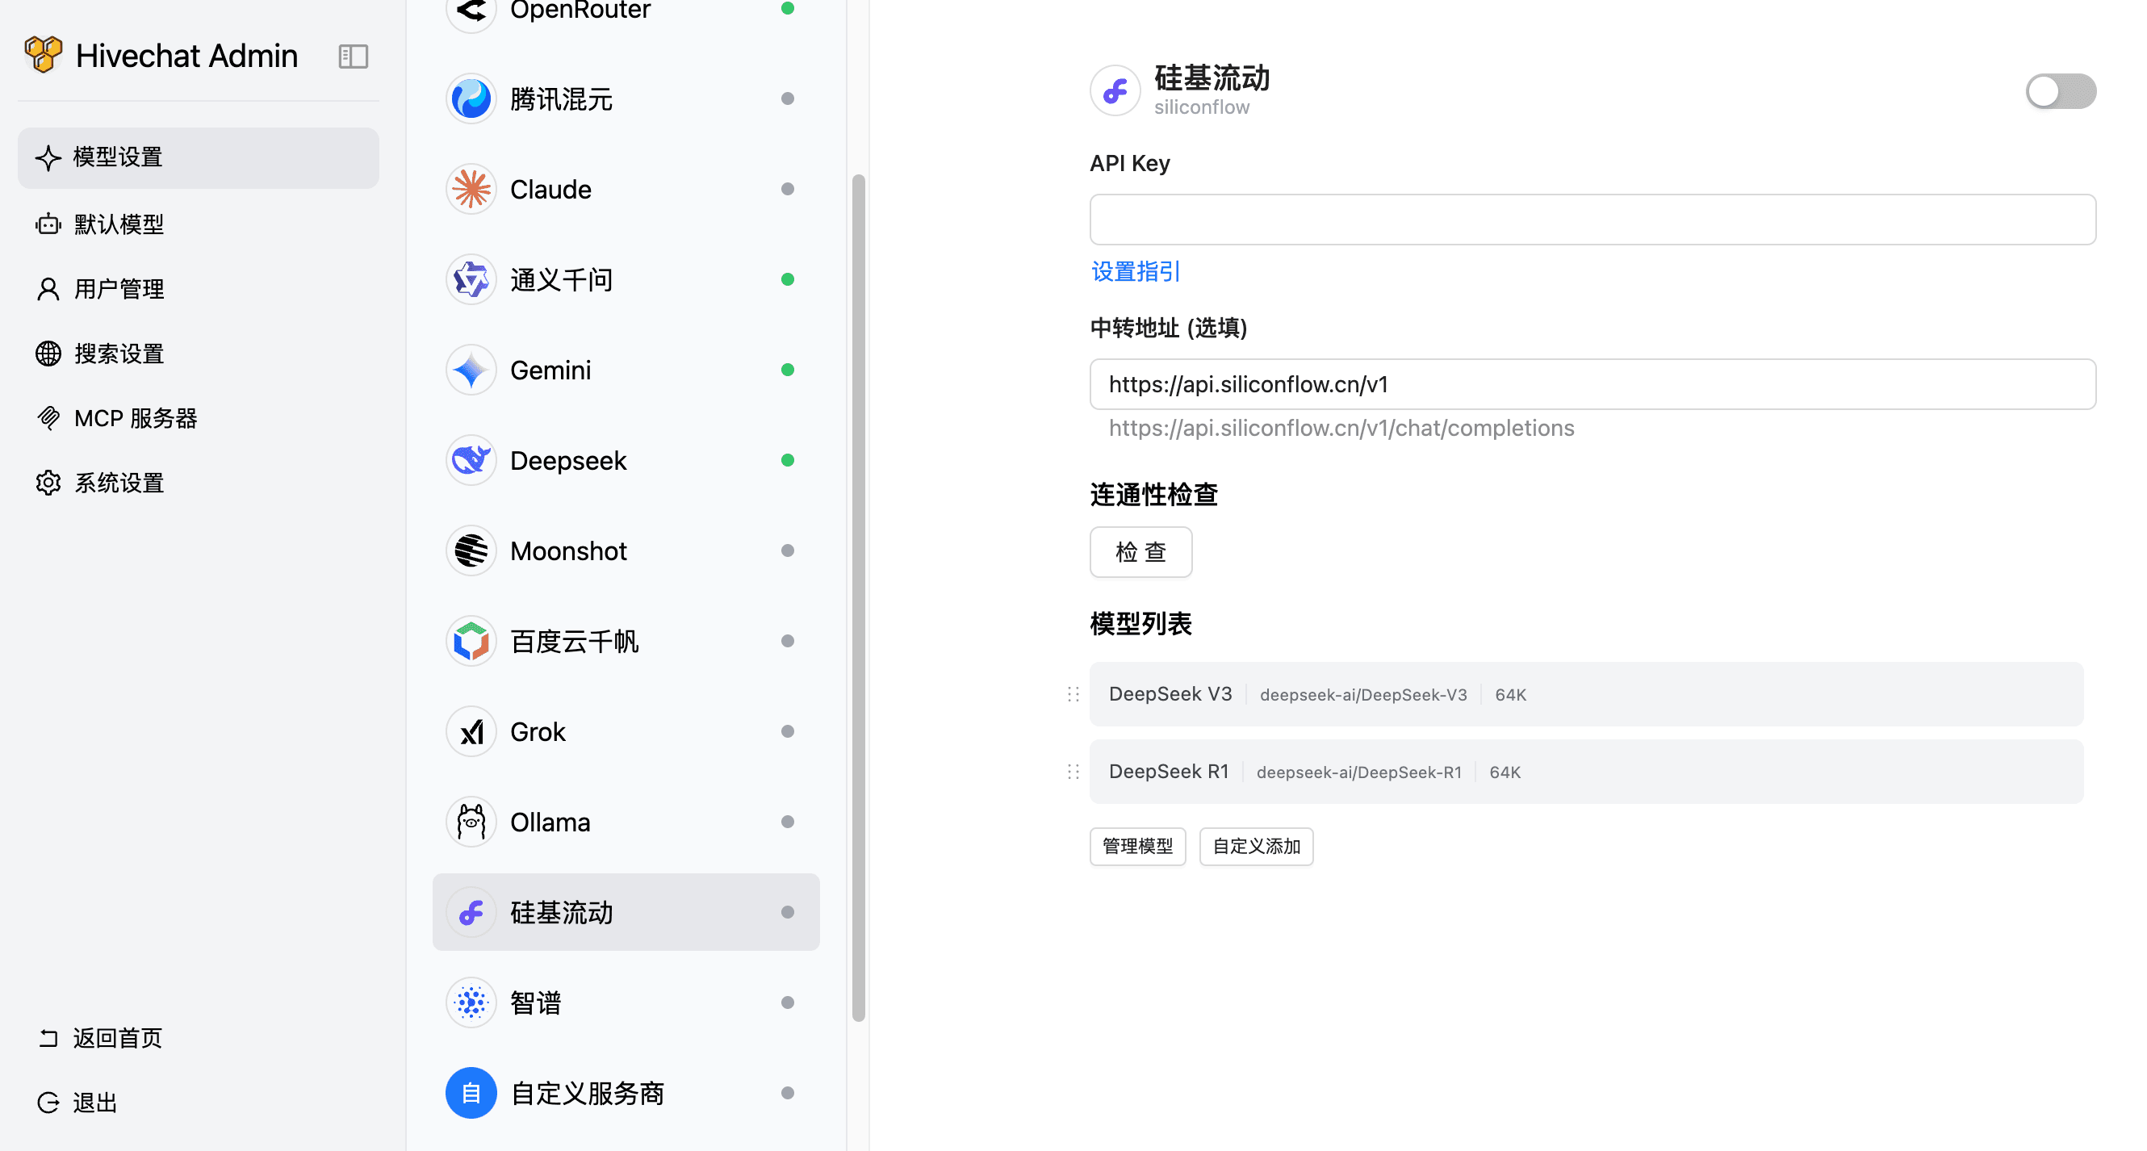
Task: Click the 管理模型 button
Action: coord(1138,847)
